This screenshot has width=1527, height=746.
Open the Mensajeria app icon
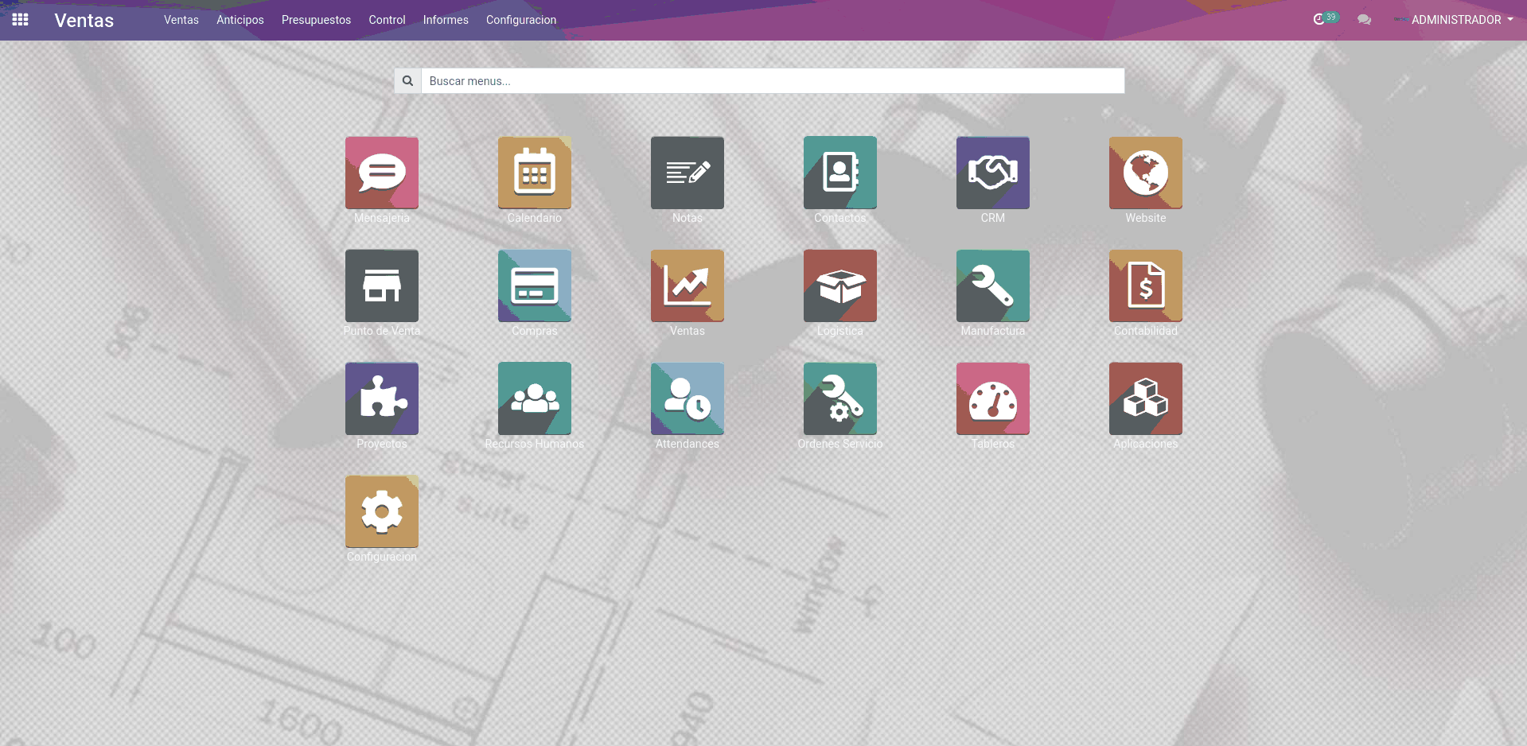click(382, 173)
